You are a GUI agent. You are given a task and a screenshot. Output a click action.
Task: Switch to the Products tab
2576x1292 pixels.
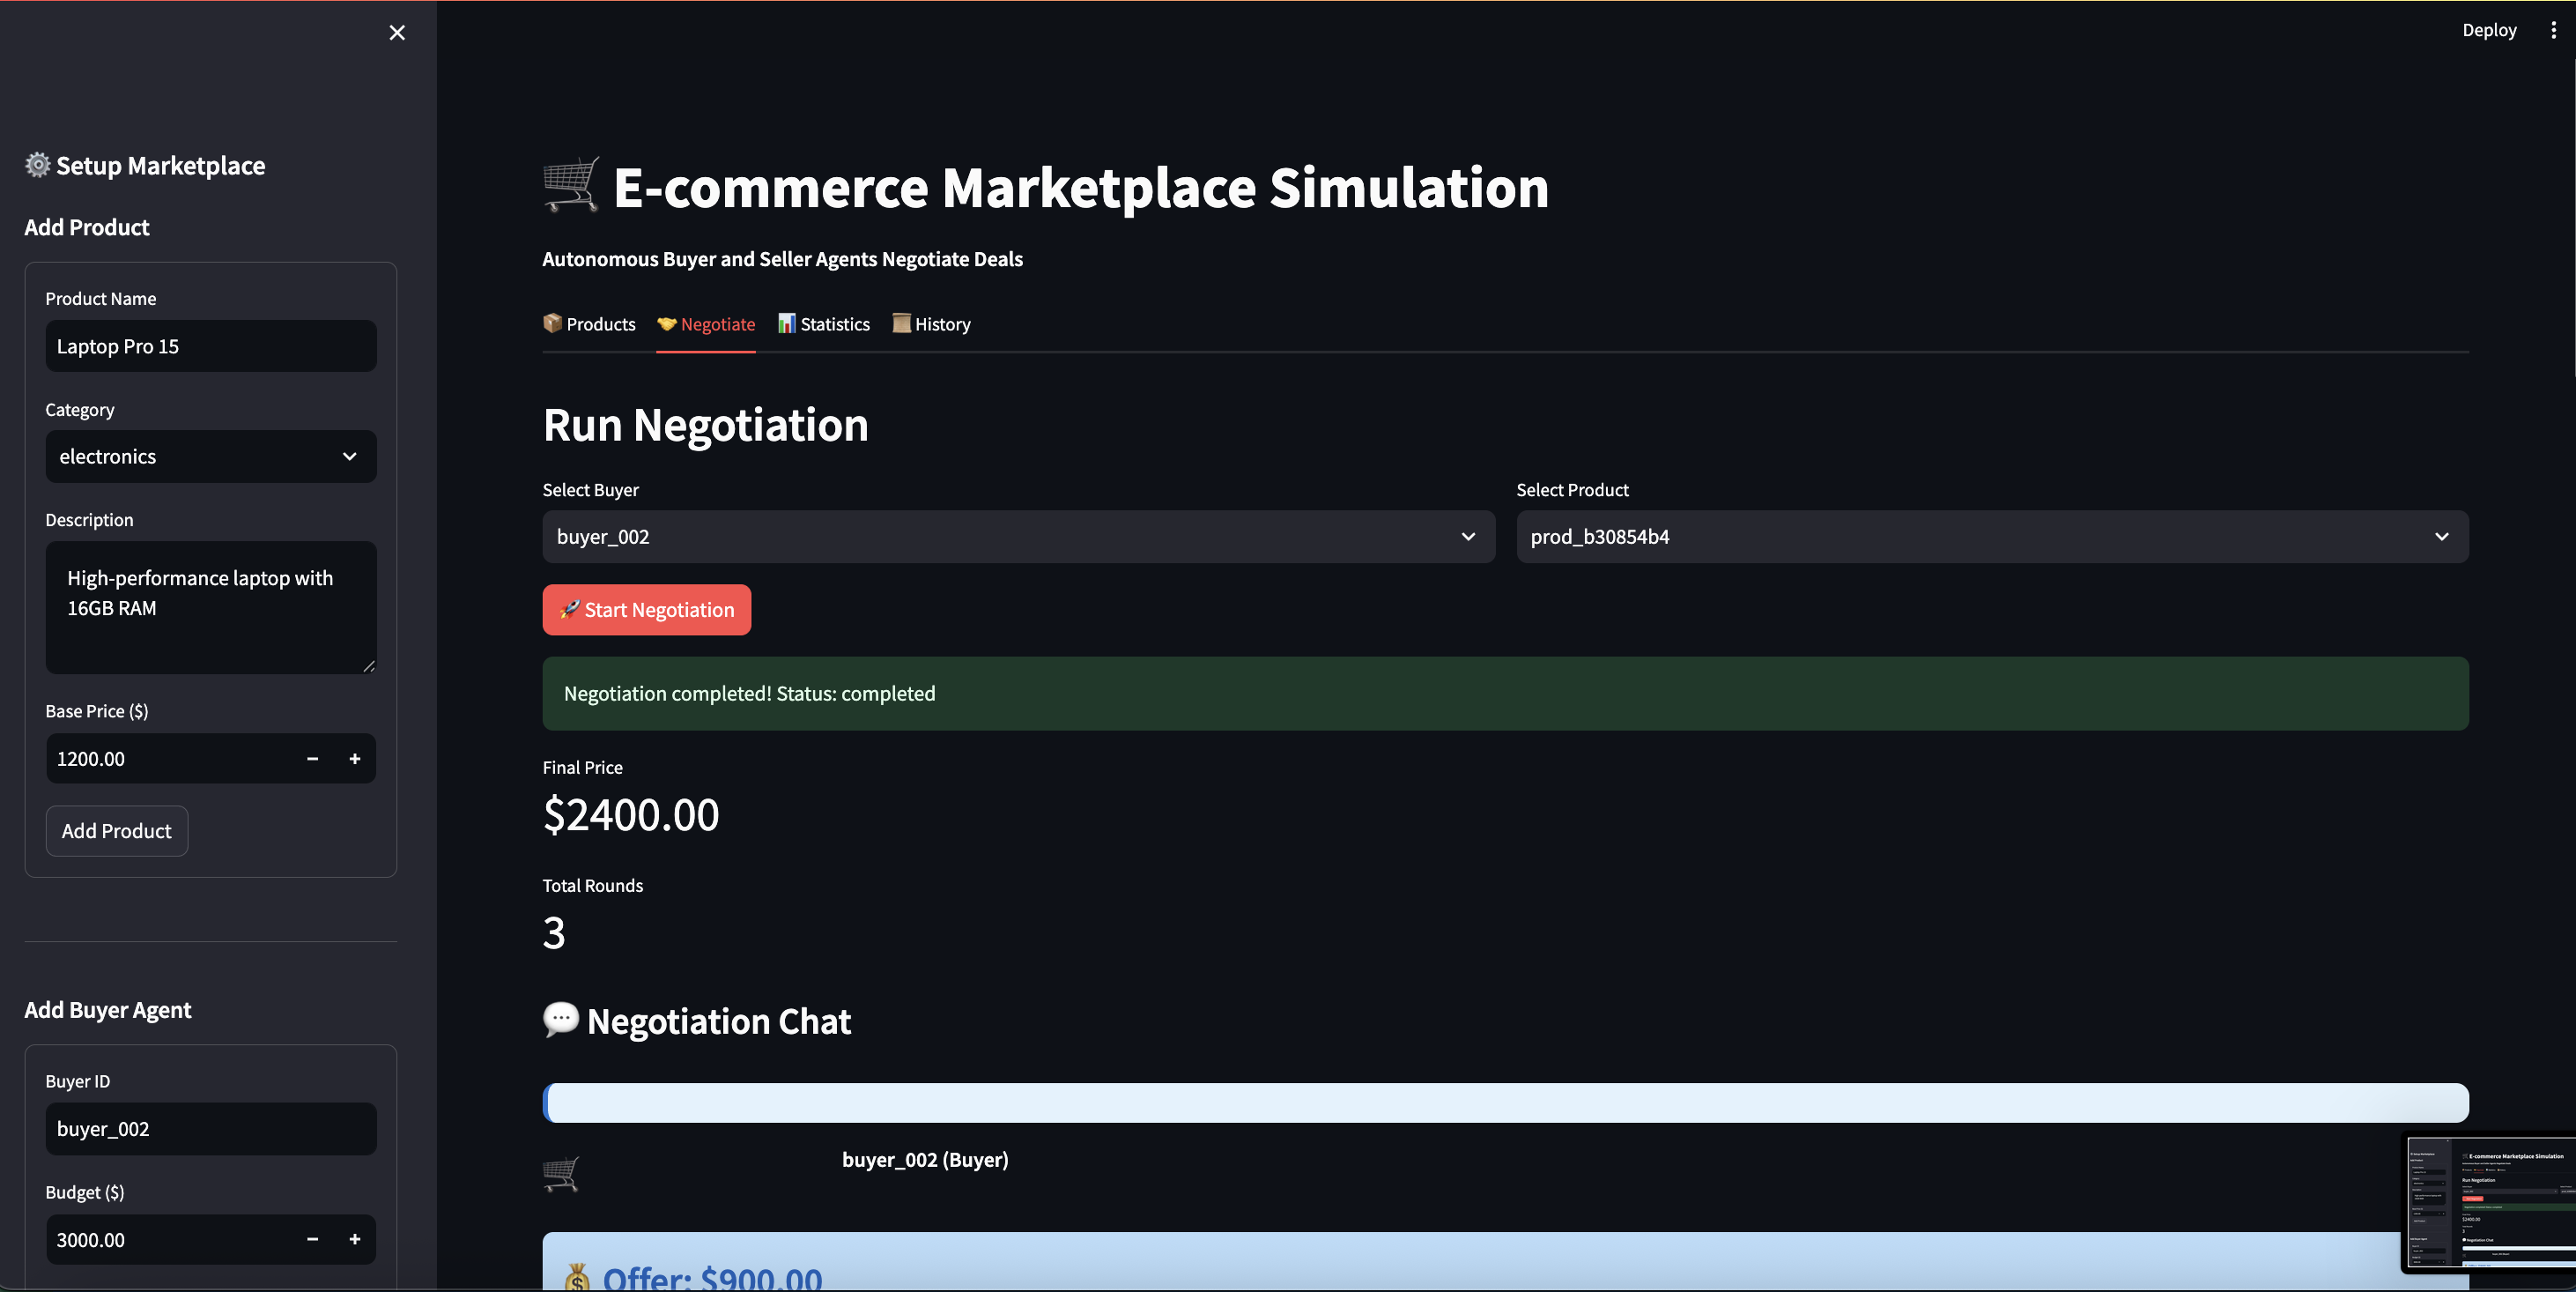click(x=589, y=324)
